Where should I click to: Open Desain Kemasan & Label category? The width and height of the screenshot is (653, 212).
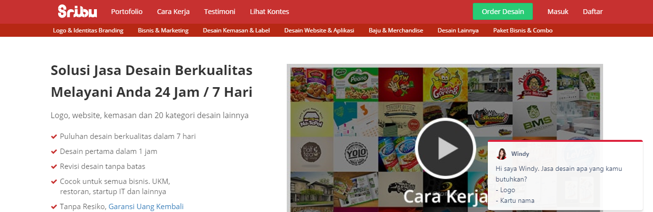[x=236, y=30]
